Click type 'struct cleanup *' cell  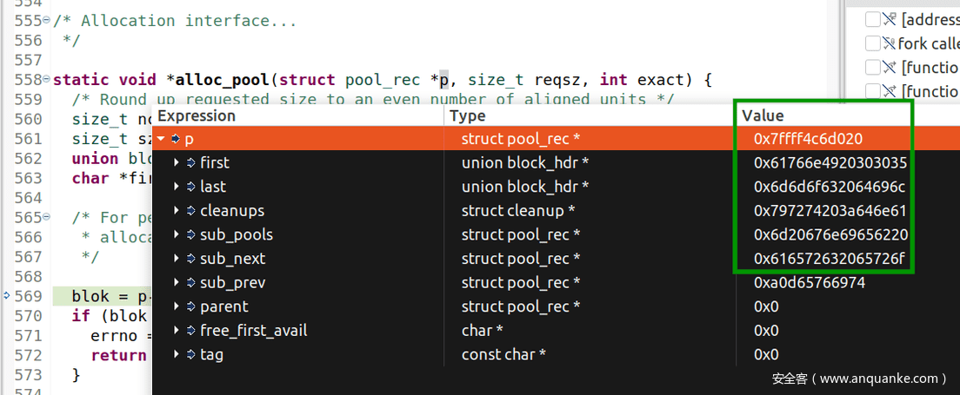518,210
